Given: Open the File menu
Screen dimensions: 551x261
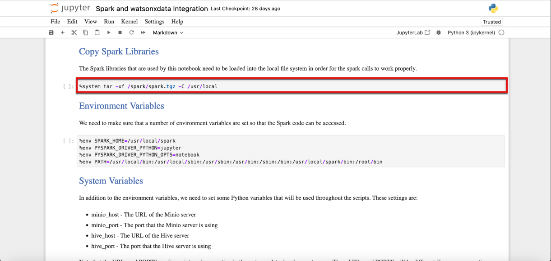Looking at the screenshot, I should [x=56, y=21].
